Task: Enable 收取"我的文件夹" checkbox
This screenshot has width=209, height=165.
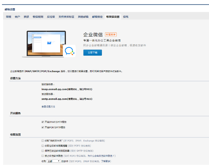Action: coord(43,141)
